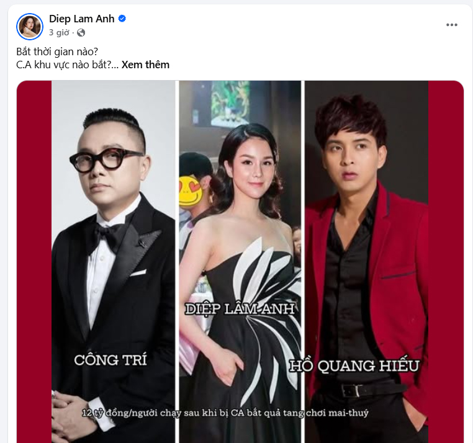Image resolution: width=473 pixels, height=443 pixels.
Task: Click the "Bắt thời gian nào?" post text
Action: (x=57, y=52)
